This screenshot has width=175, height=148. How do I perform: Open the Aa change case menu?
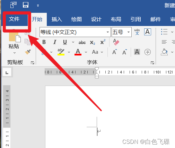(x=98, y=52)
